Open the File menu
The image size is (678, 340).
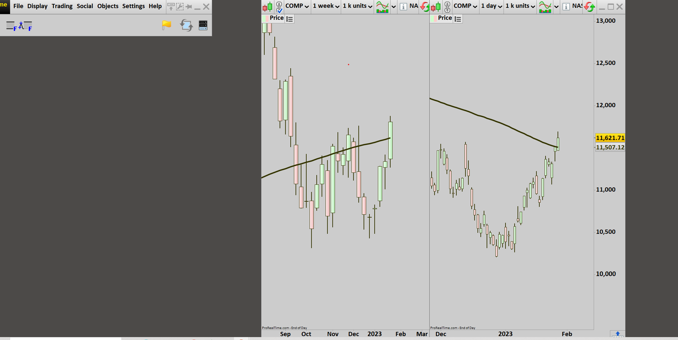18,6
